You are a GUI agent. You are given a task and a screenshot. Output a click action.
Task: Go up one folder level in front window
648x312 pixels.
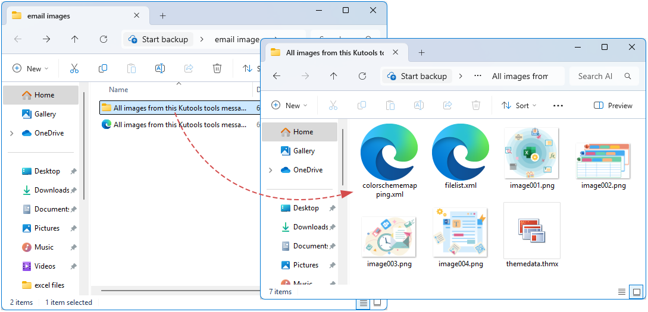334,76
